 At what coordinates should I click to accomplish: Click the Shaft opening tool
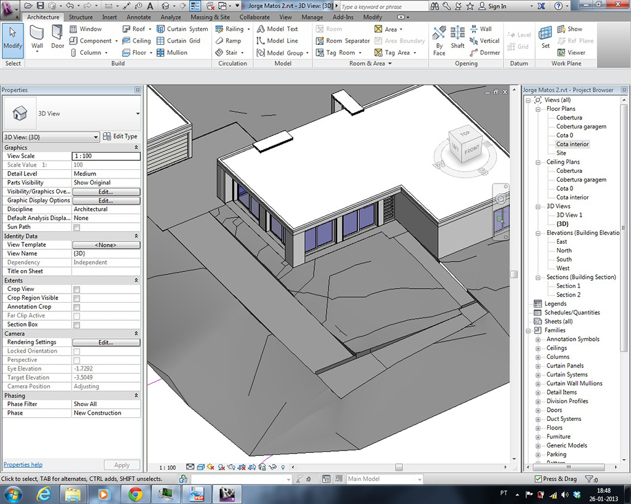(457, 37)
